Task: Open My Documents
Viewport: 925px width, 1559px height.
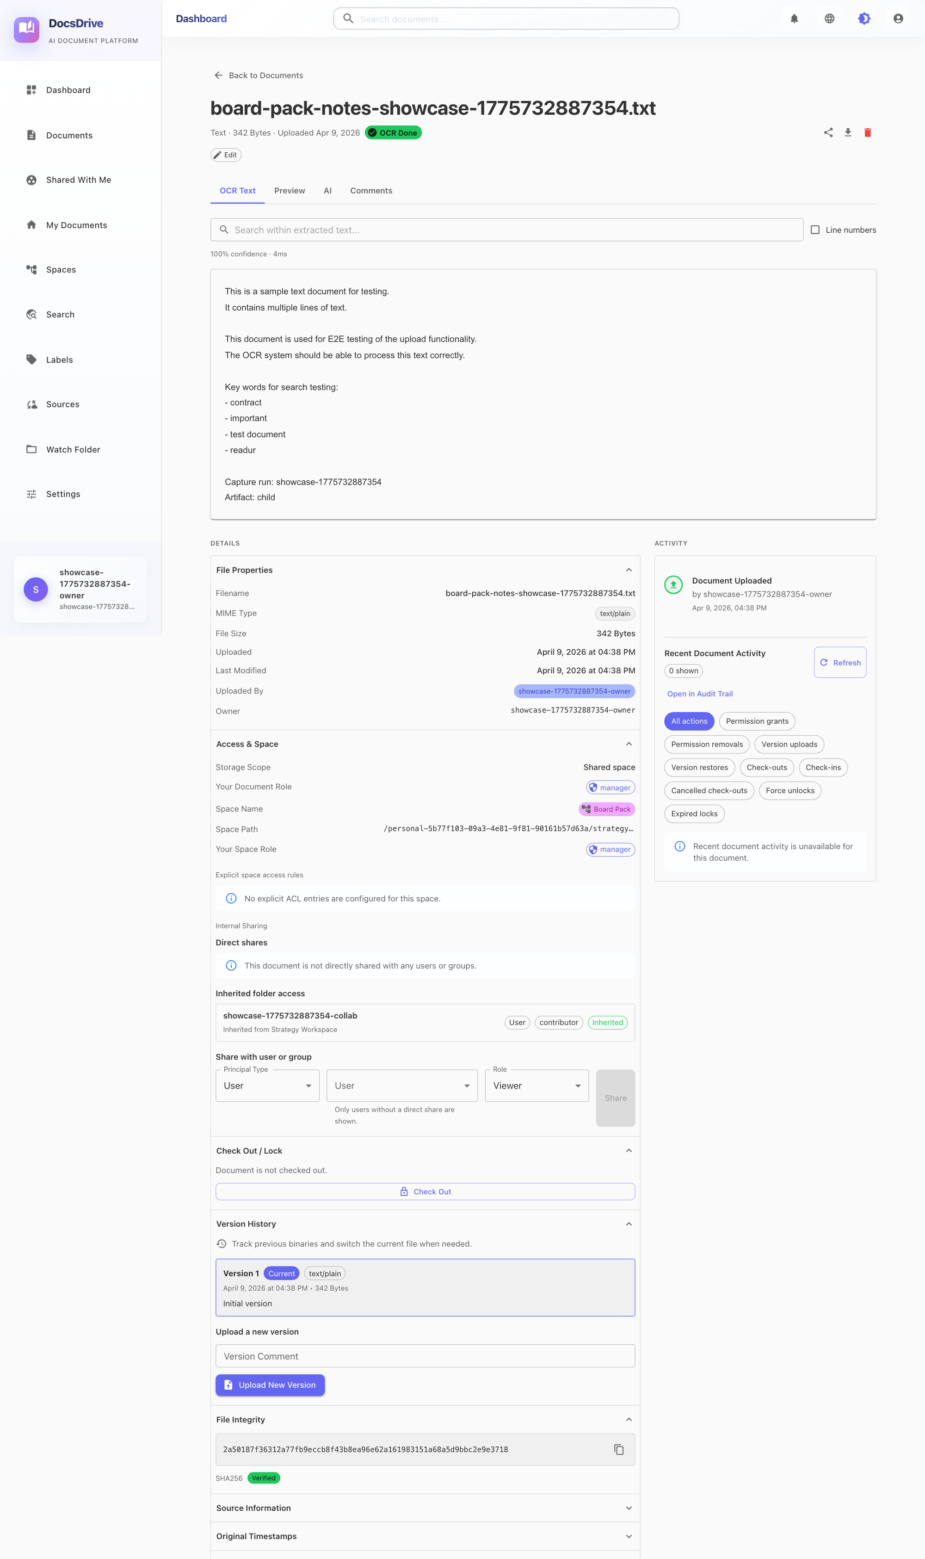Action: tap(80, 225)
